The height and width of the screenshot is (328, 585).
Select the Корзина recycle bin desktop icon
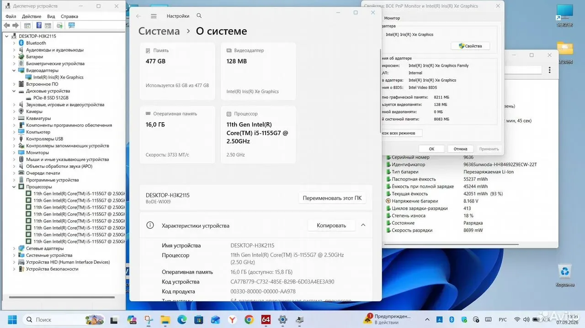565,276
